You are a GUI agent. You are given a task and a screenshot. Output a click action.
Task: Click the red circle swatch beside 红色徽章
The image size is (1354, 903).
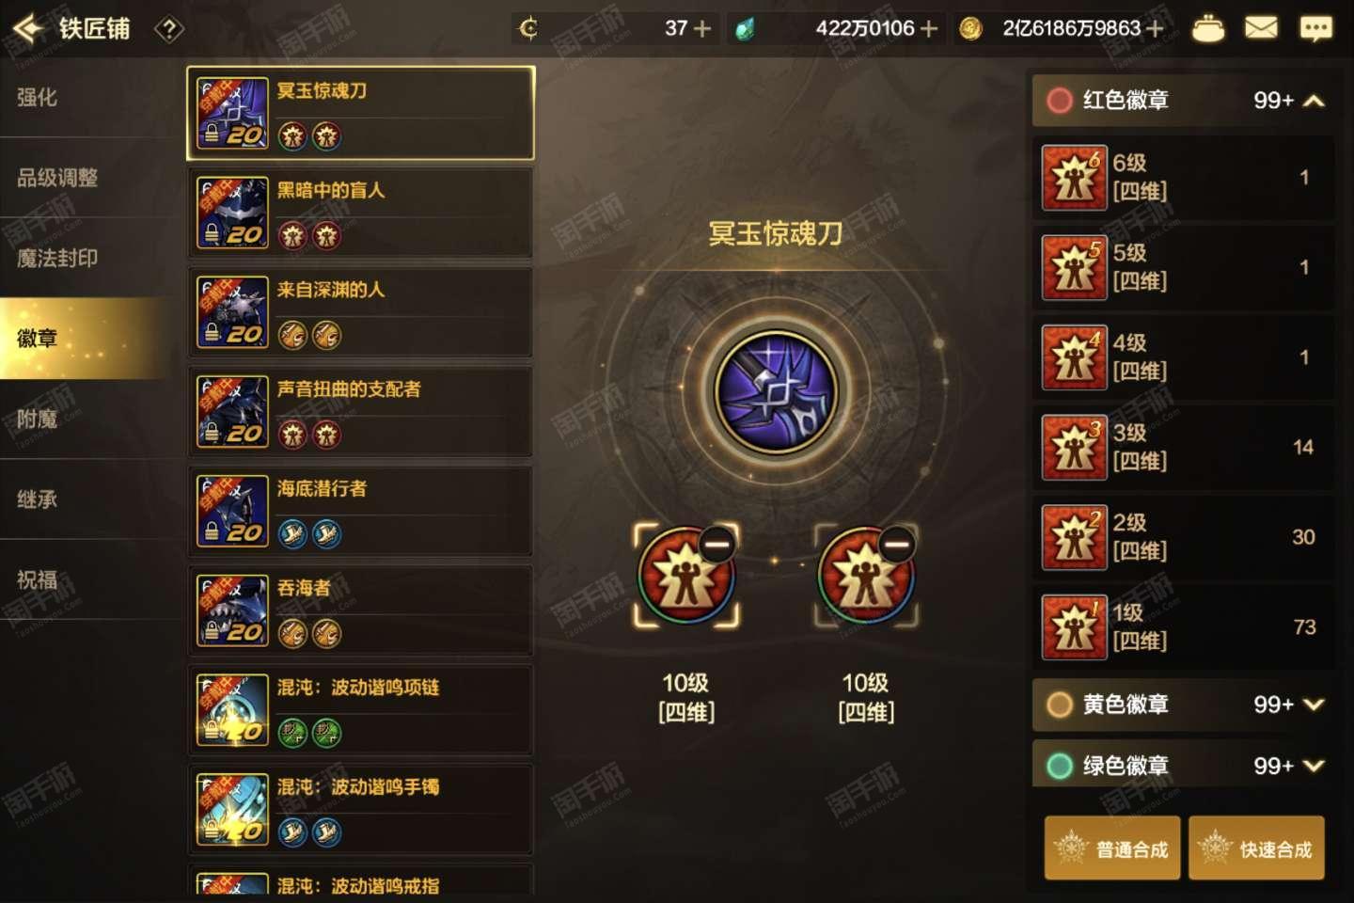point(1060,101)
